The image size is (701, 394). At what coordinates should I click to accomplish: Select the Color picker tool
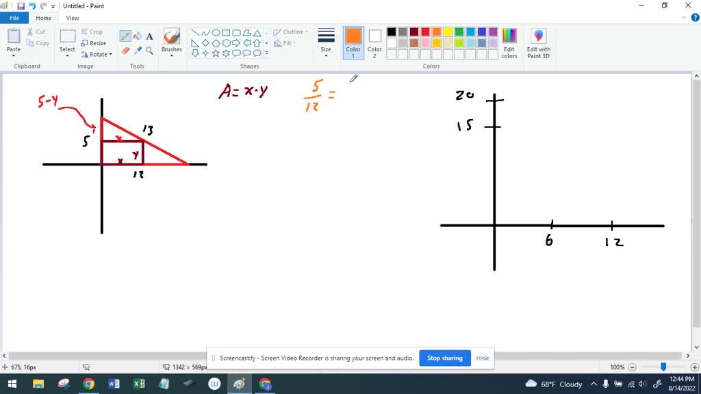pyautogui.click(x=138, y=49)
